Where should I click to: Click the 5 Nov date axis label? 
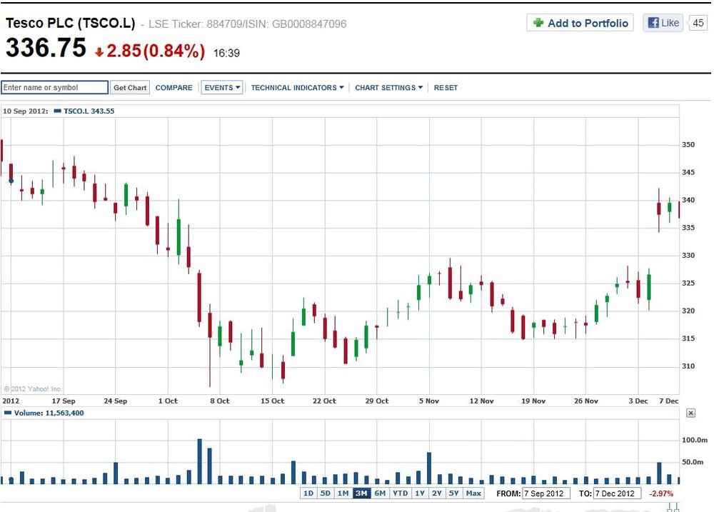(429, 401)
